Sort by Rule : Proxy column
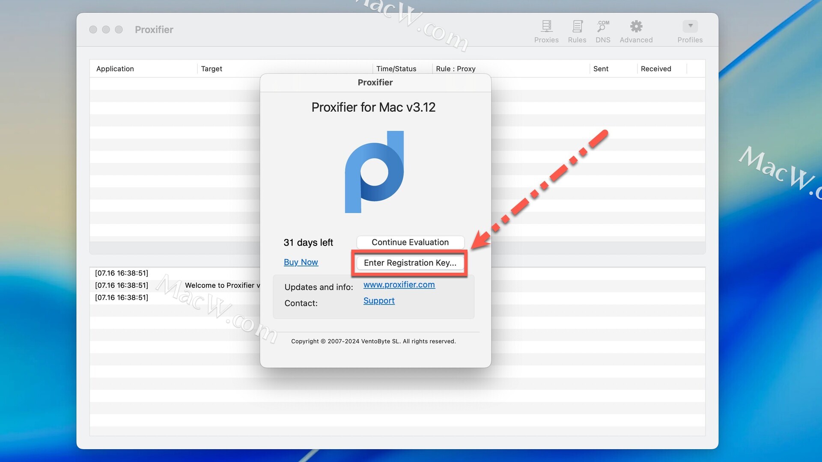The height and width of the screenshot is (462, 822). (x=456, y=69)
